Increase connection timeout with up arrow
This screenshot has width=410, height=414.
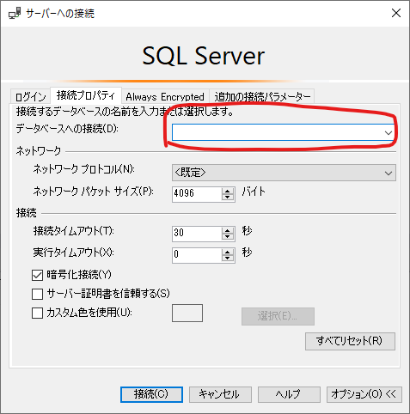[228, 231]
